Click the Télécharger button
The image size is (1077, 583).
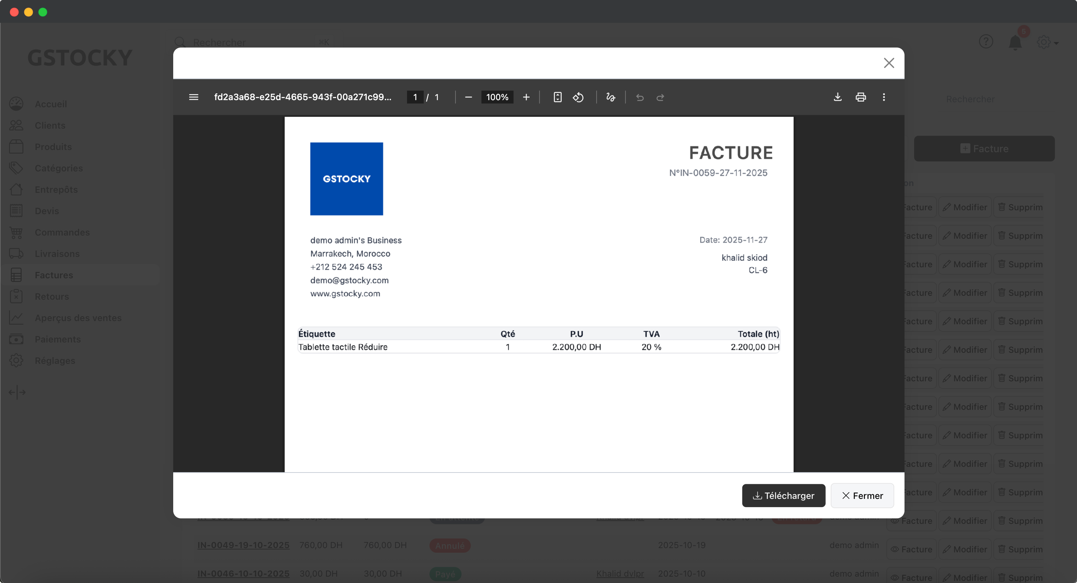pos(783,495)
